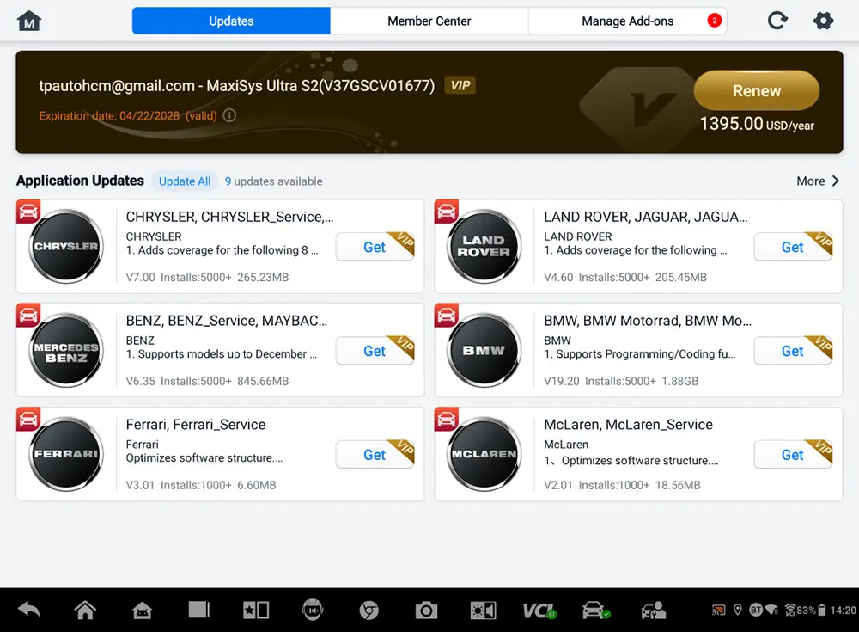Get the Ferrari update
The image size is (859, 632).
(375, 455)
